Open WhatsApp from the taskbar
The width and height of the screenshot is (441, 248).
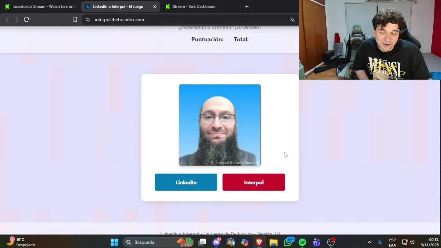[288, 242]
